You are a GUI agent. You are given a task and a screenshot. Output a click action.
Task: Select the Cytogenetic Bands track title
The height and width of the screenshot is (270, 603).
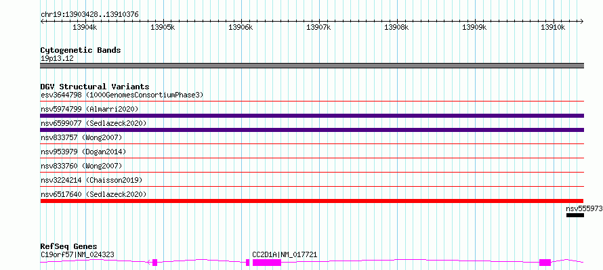(81, 50)
